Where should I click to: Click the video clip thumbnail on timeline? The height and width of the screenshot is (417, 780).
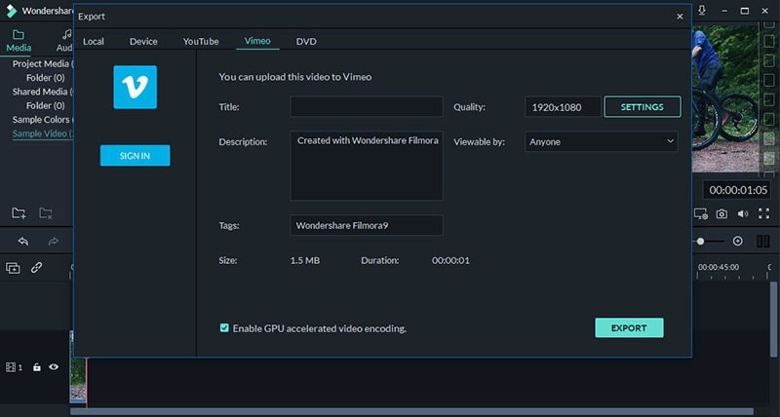[78, 380]
